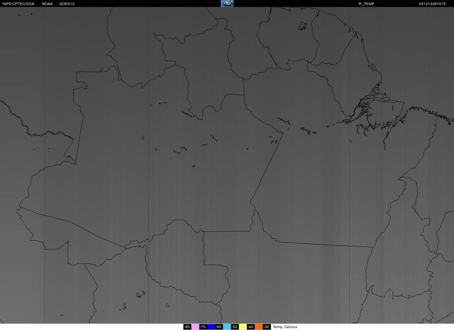
Task: Click the -50 temperature label
Action: pos(235,327)
